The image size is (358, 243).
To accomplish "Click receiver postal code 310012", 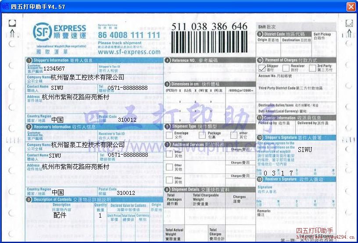I will point(126,193).
